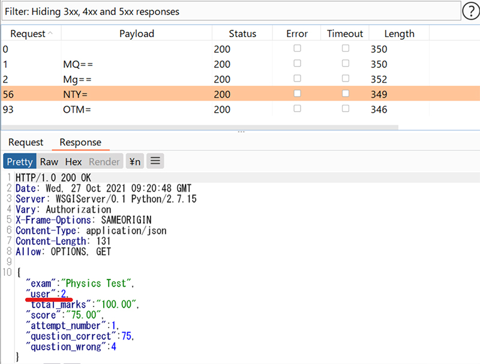480x364 pixels.
Task: Switch to the Request tab
Action: (26, 142)
